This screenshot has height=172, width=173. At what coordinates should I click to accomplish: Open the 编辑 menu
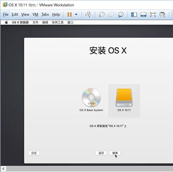coord(45,22)
